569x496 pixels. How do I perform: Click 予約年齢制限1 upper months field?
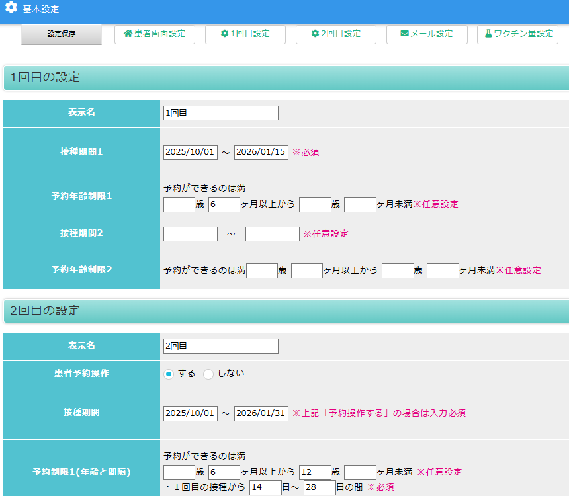click(x=360, y=204)
